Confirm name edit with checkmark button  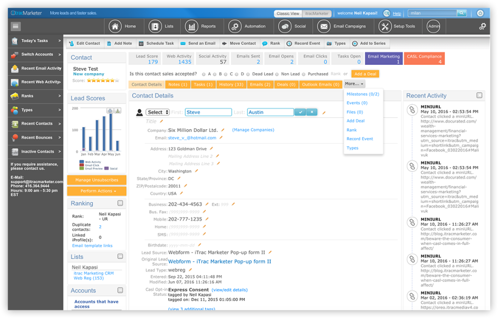pyautogui.click(x=300, y=112)
